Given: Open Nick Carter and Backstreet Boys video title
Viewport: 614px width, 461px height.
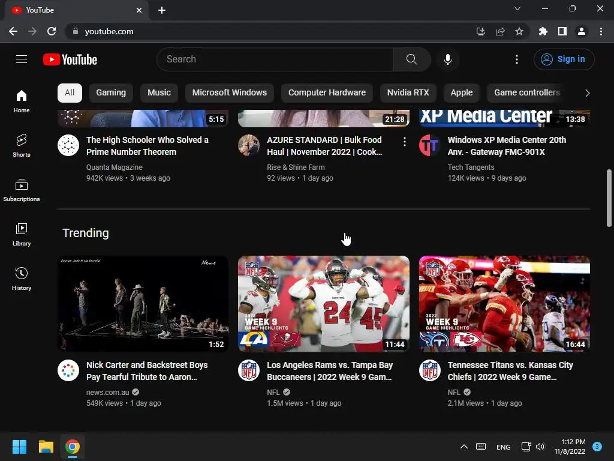Looking at the screenshot, I should tap(147, 371).
